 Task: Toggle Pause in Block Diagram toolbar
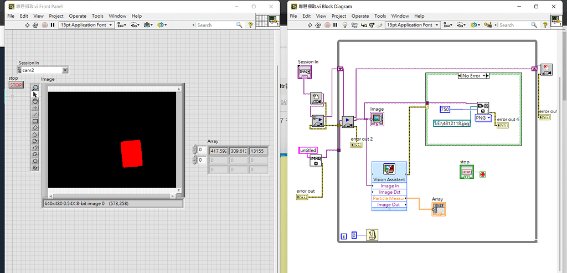coord(335,25)
